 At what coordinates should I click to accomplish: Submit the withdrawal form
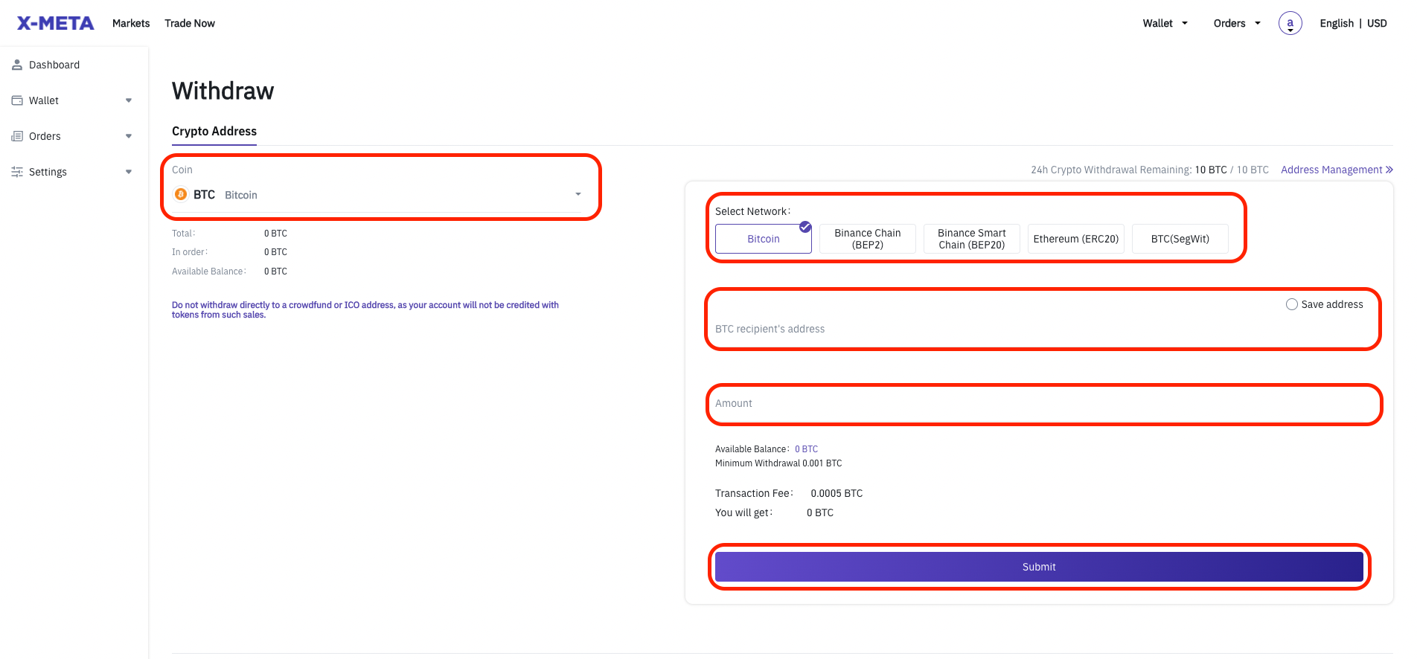click(x=1039, y=567)
